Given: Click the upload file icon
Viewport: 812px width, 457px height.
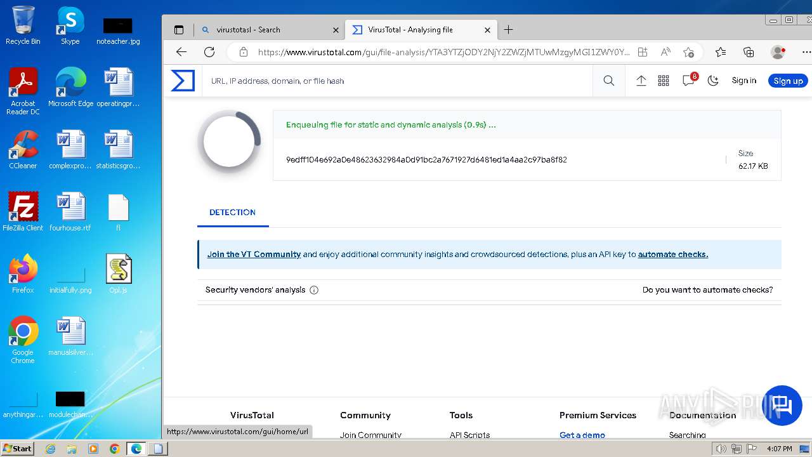Looking at the screenshot, I should [641, 81].
